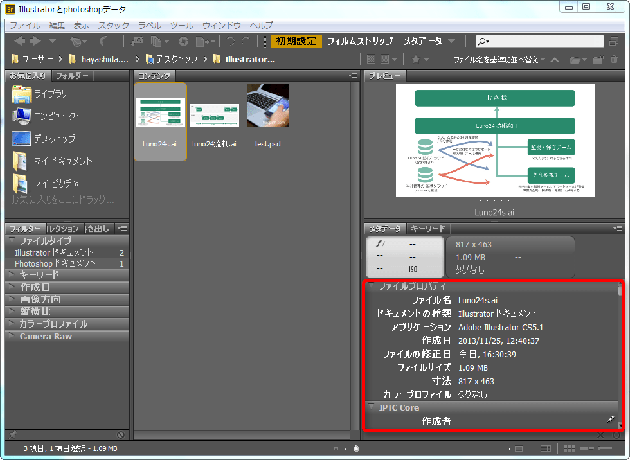The width and height of the screenshot is (630, 460).
Task: Toggle ascending sort order arrow
Action: tap(554, 59)
